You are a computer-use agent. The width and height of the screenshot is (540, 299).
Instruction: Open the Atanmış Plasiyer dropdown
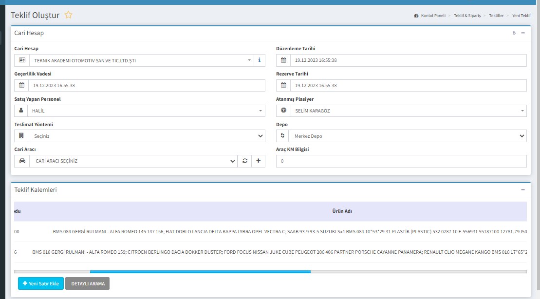point(407,111)
